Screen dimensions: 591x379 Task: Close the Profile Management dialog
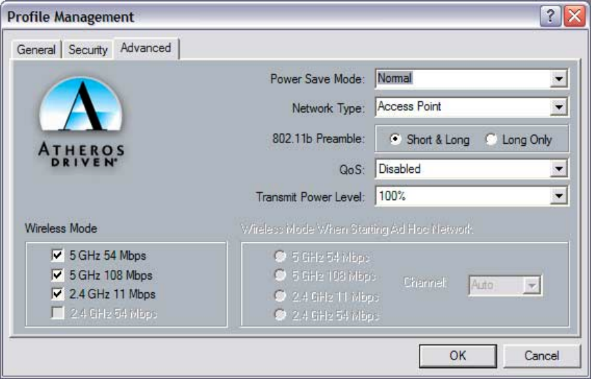(x=574, y=16)
